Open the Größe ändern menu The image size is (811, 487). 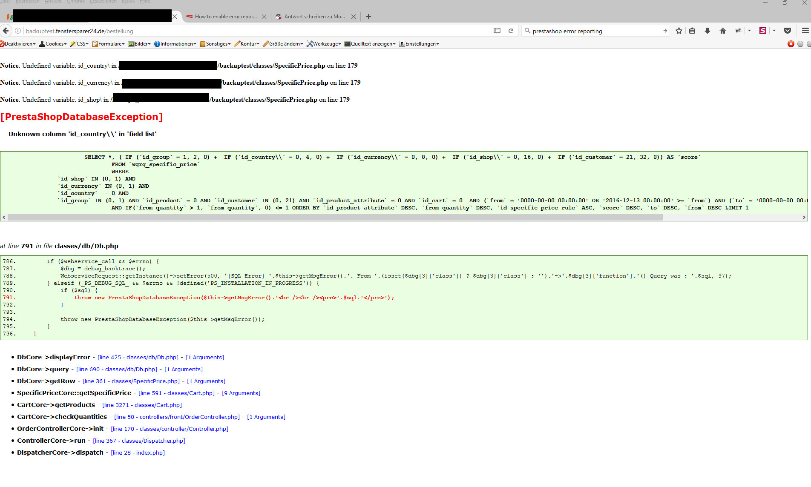click(283, 44)
